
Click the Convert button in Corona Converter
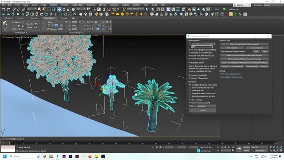tap(203, 110)
